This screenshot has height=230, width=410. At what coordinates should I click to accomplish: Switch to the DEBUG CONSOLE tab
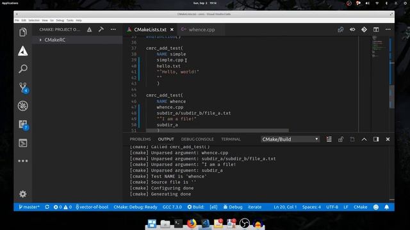pos(197,139)
